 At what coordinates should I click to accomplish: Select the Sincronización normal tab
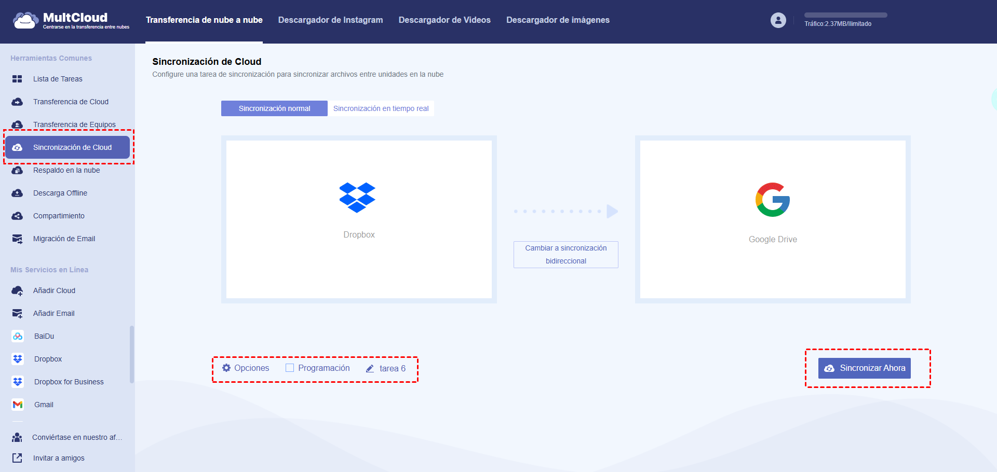click(274, 108)
